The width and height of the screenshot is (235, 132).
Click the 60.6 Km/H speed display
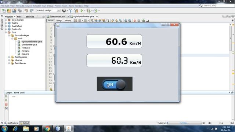114,41
